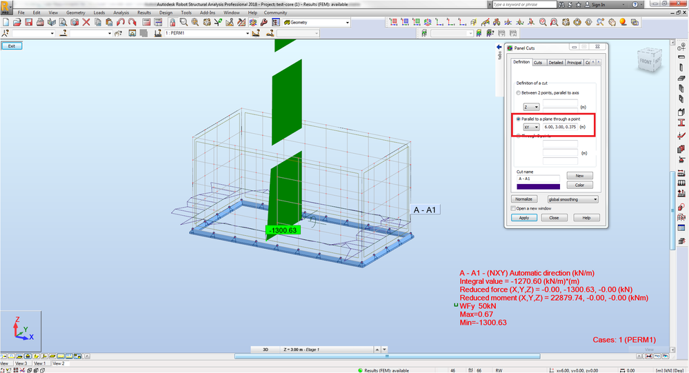Click the green '-1300.63' value label
This screenshot has height=373, width=689.
tap(283, 230)
